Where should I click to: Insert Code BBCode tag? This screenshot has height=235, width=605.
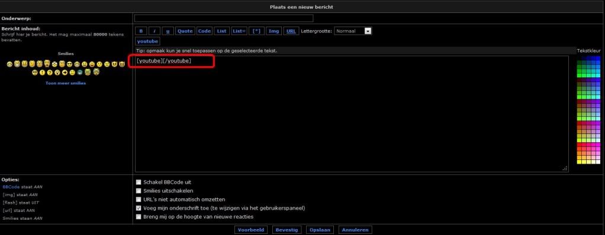204,31
